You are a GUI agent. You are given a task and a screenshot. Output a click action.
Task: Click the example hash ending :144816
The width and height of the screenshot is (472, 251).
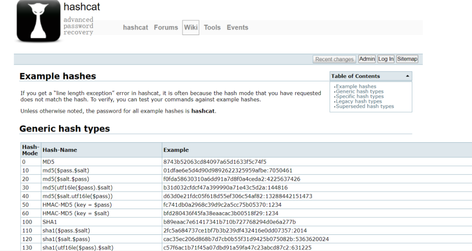(226, 188)
